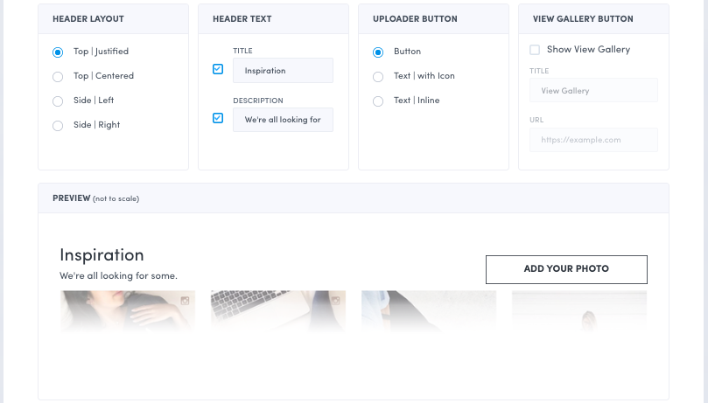The width and height of the screenshot is (708, 403).
Task: Select Top | Justified header layout
Action: click(x=58, y=52)
